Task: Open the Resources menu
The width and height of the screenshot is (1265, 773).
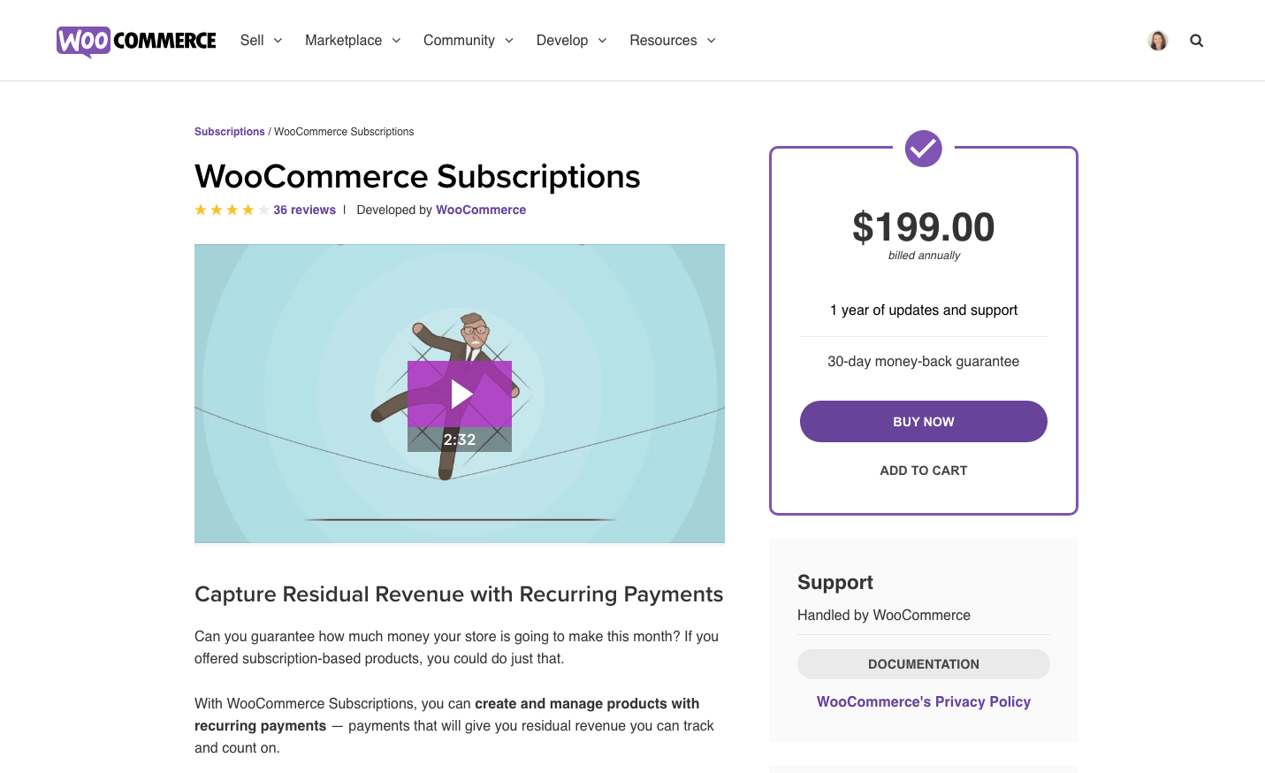Action: [663, 41]
